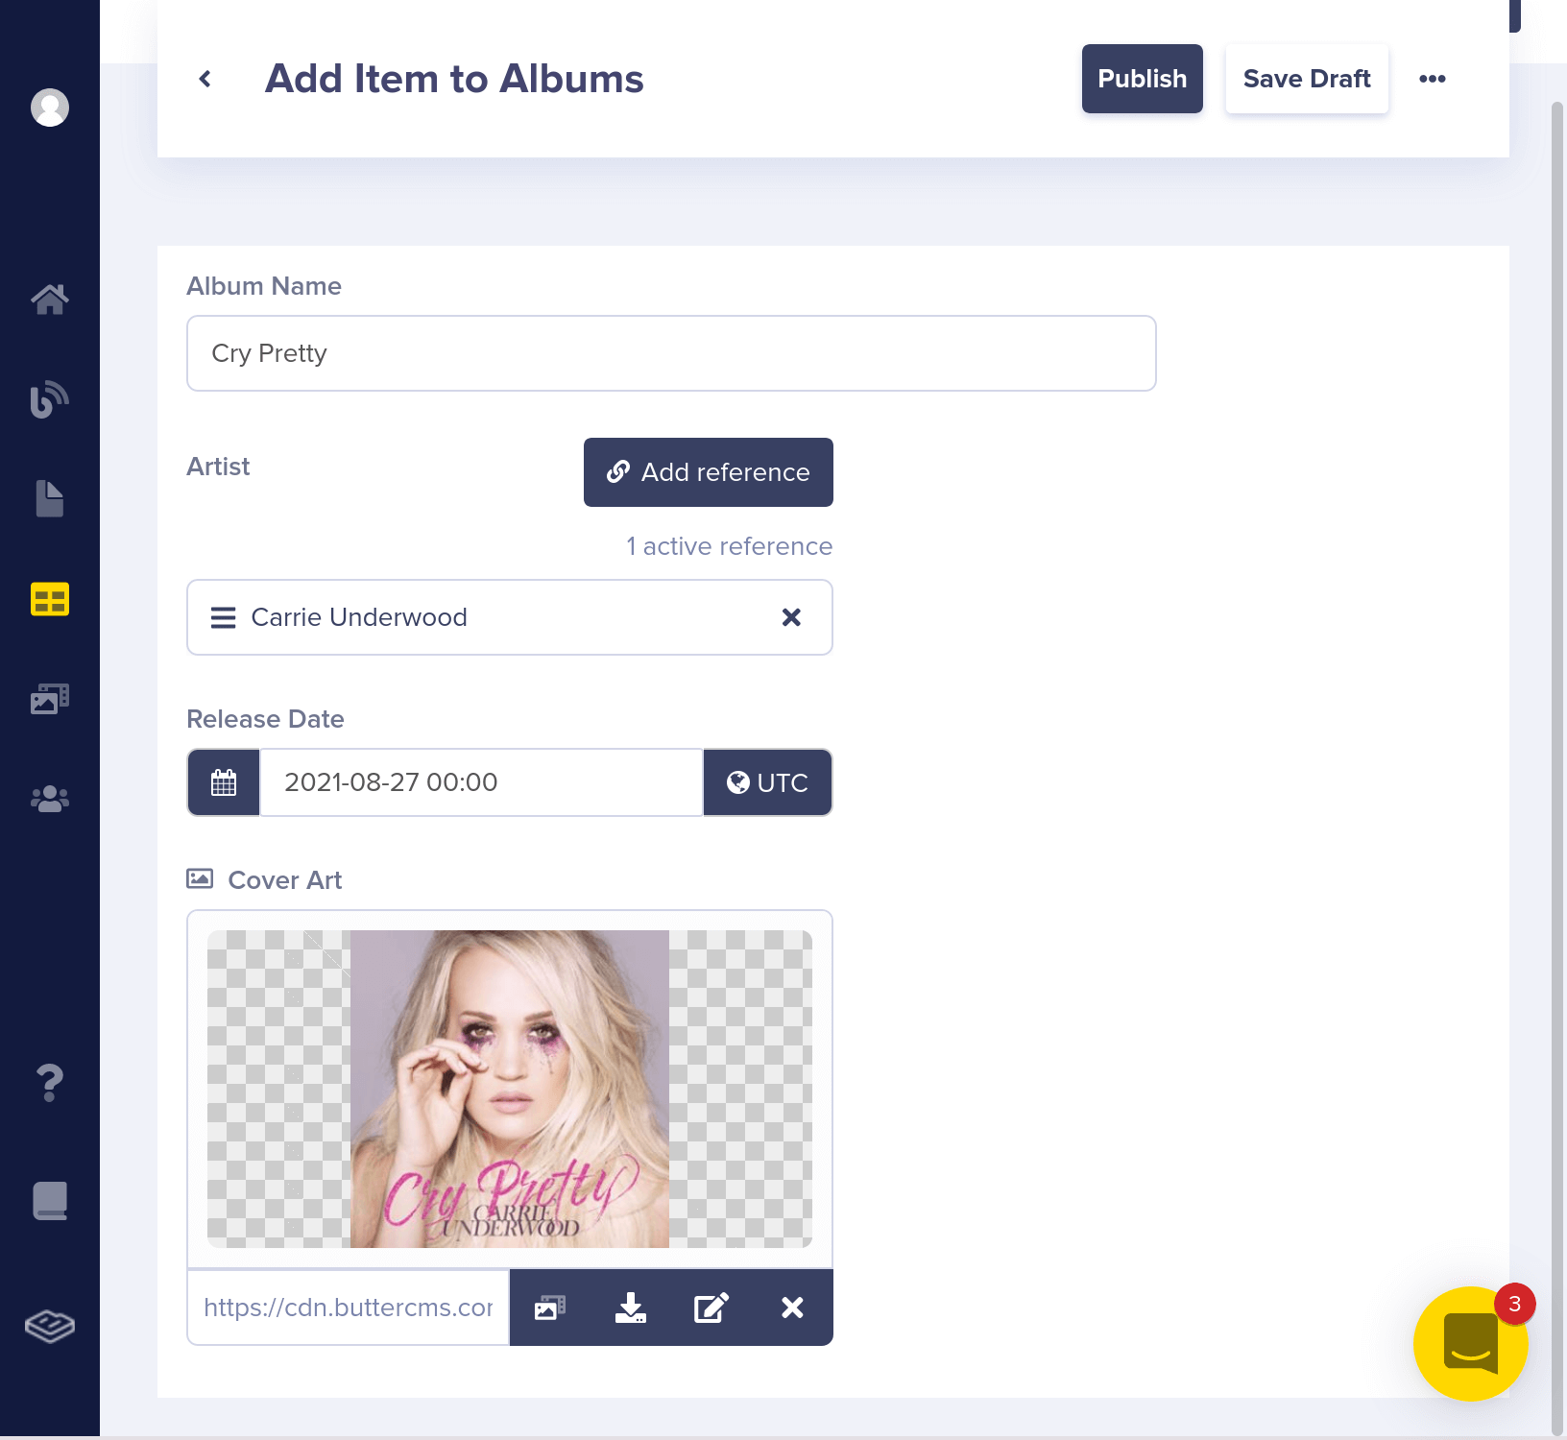Open Users section in sidebar
This screenshot has width=1567, height=1440.
coord(50,799)
